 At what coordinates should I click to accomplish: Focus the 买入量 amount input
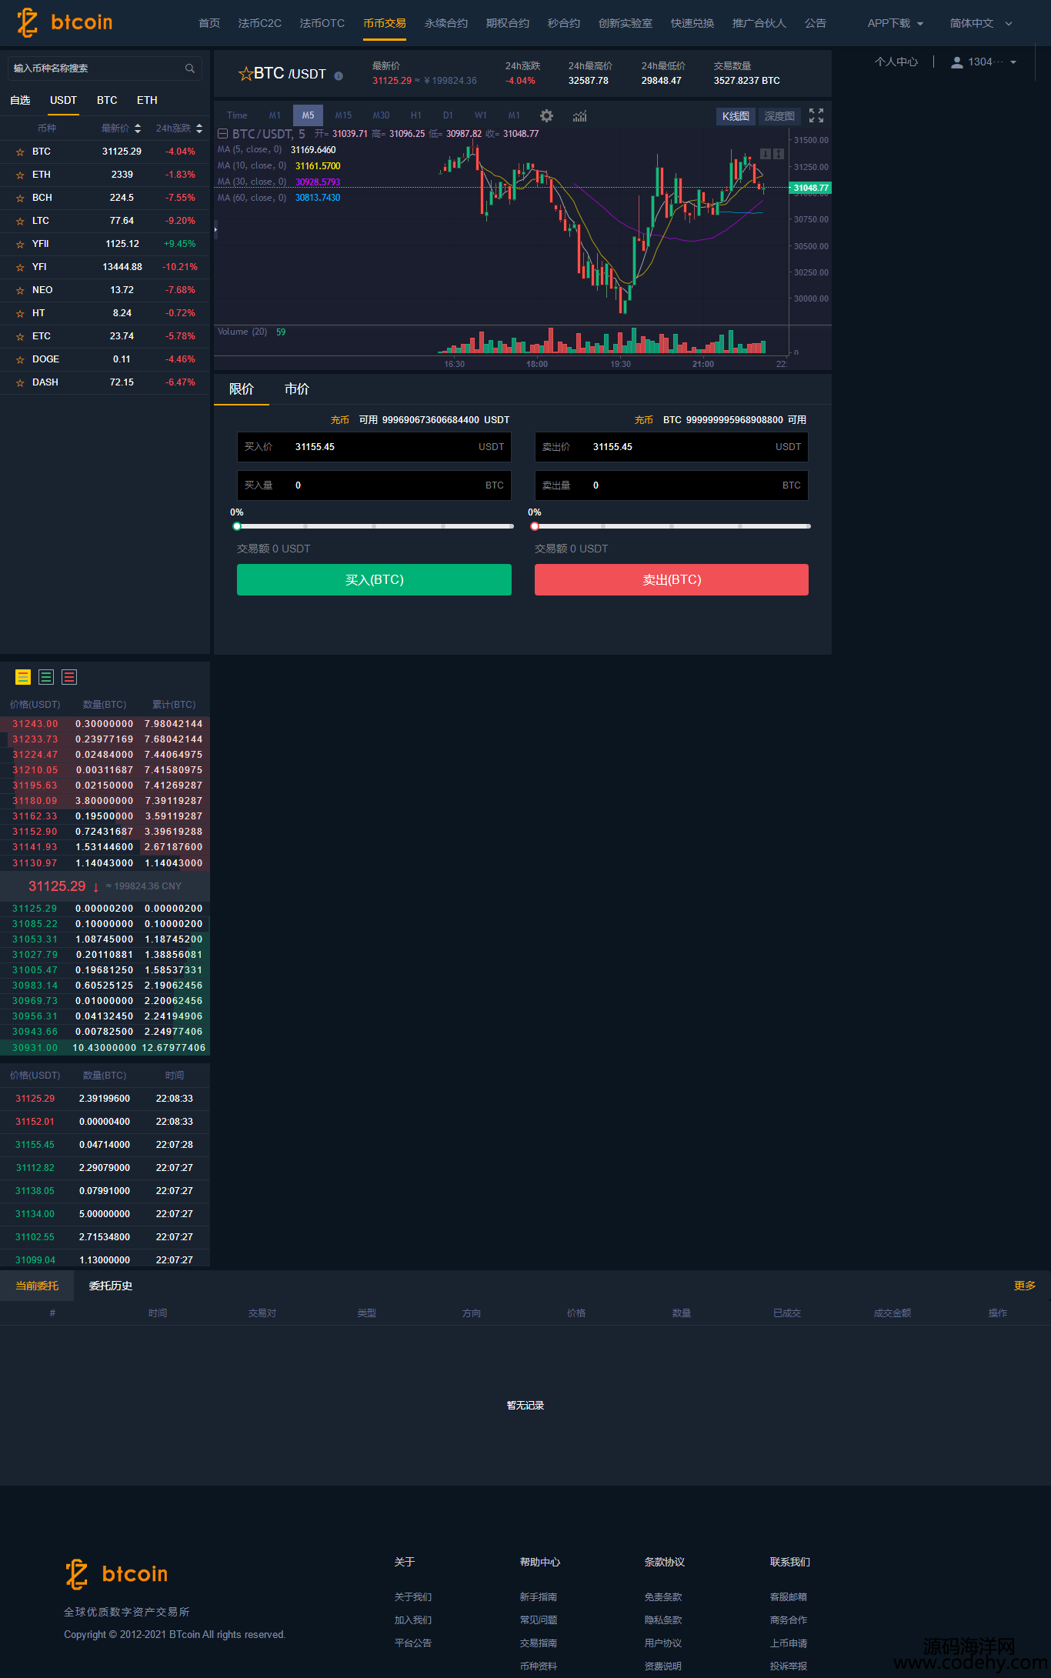(374, 485)
